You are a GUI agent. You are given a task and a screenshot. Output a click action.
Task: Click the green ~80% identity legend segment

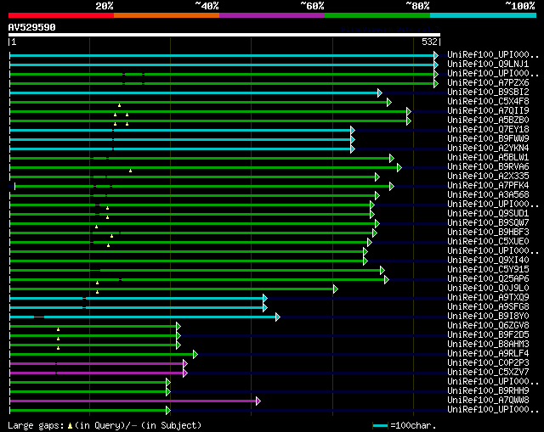377,15
